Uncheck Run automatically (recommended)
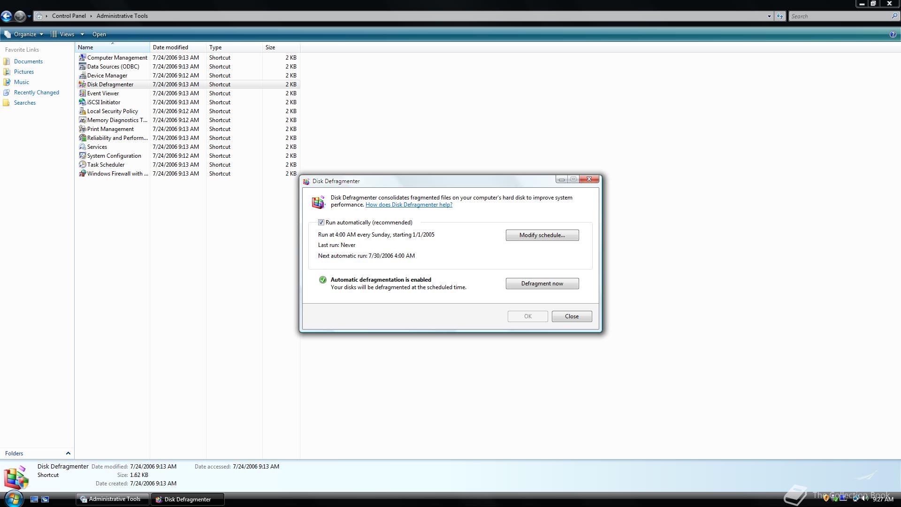Screen dimensions: 901x507 point(321,223)
